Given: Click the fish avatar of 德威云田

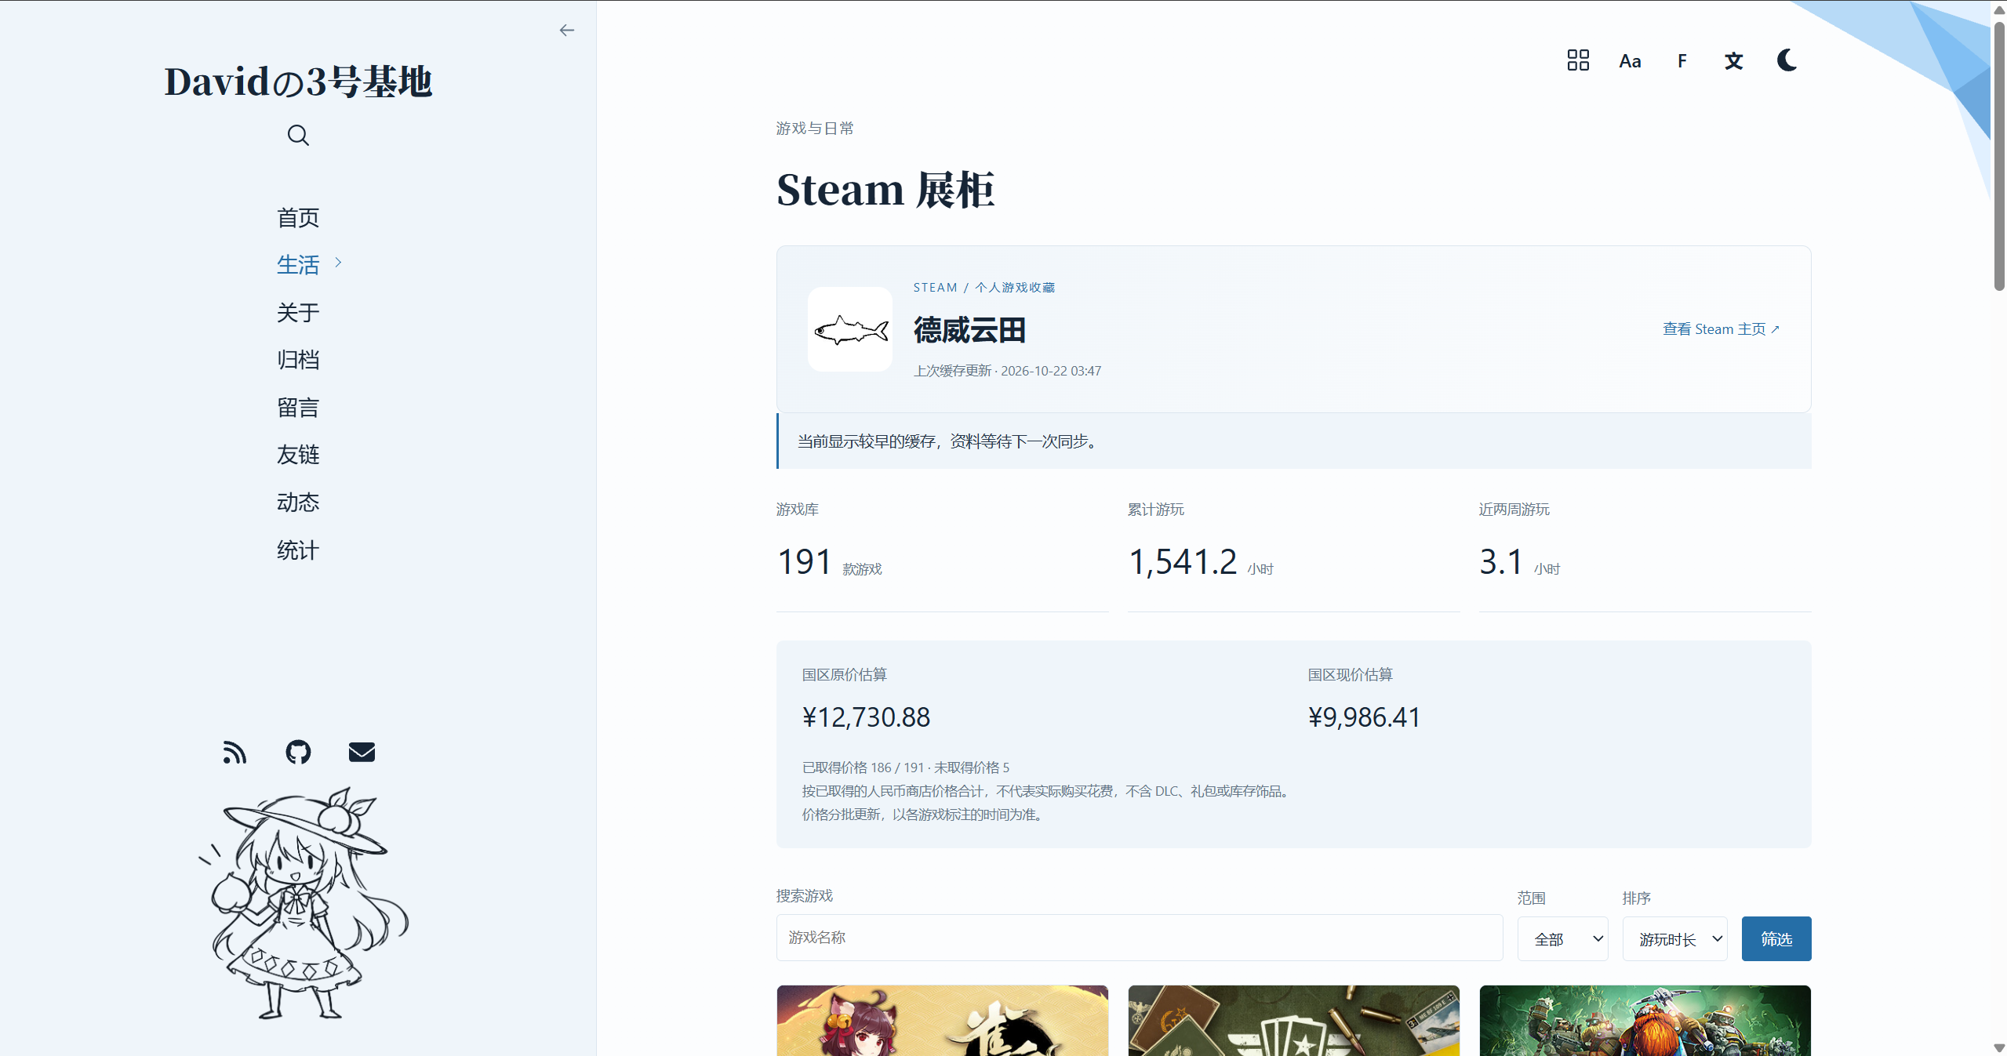Looking at the screenshot, I should [x=850, y=329].
